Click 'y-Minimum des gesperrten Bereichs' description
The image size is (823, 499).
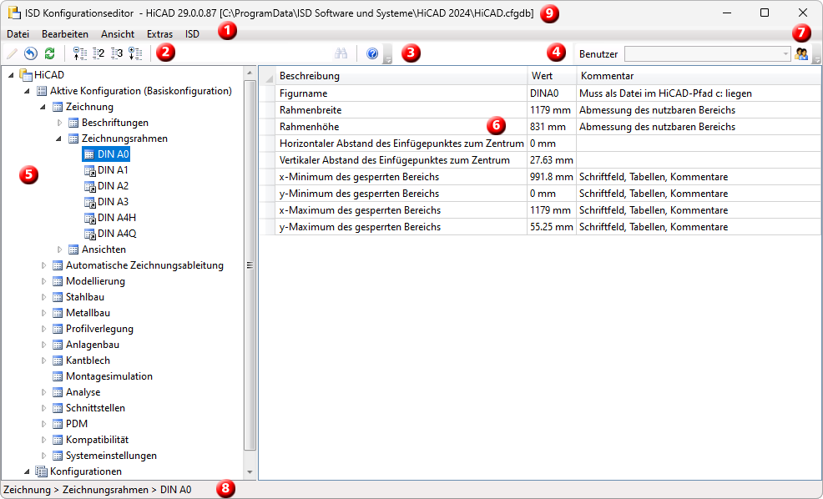pyautogui.click(x=359, y=194)
